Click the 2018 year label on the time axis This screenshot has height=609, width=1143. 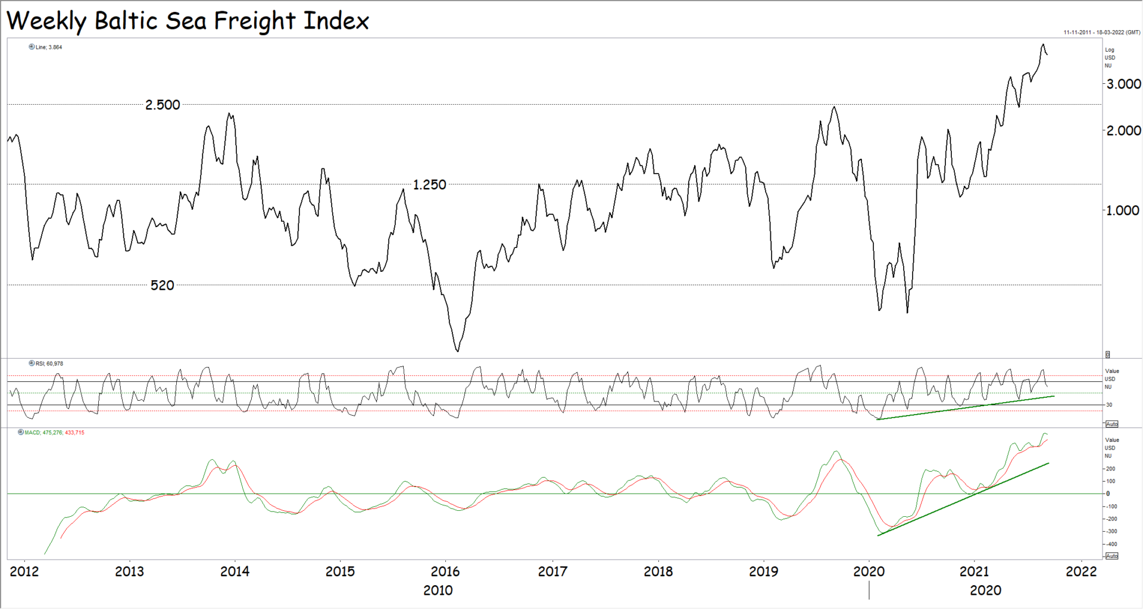658,572
